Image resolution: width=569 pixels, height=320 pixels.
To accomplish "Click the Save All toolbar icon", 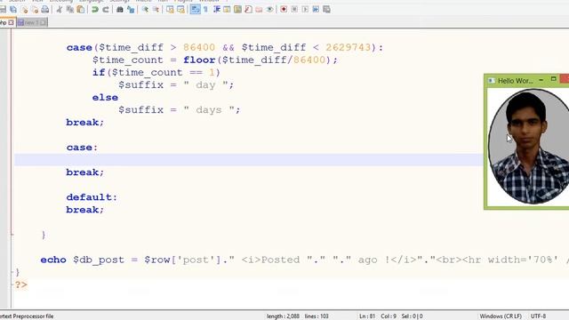I will tap(13, 10).
